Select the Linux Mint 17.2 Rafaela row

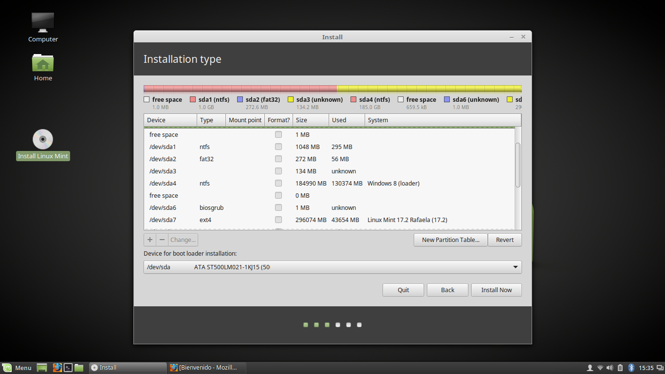click(329, 220)
